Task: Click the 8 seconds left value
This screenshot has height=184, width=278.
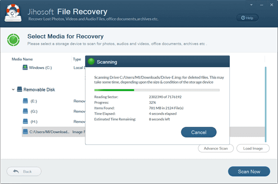Action: click(159, 119)
